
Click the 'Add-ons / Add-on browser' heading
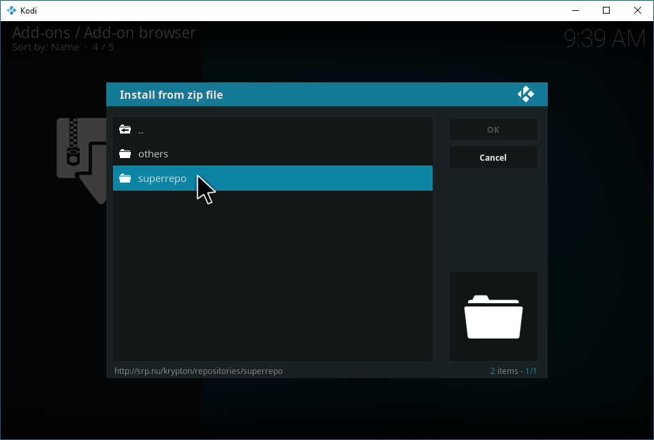pos(104,33)
